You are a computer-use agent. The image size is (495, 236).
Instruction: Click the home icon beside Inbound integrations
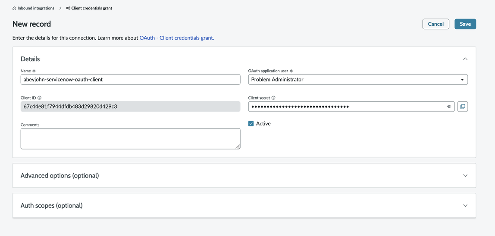[14, 8]
